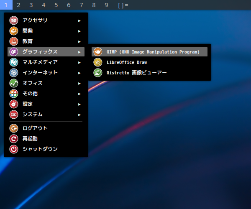Expand the 開発 submenu arrow

coord(79,31)
